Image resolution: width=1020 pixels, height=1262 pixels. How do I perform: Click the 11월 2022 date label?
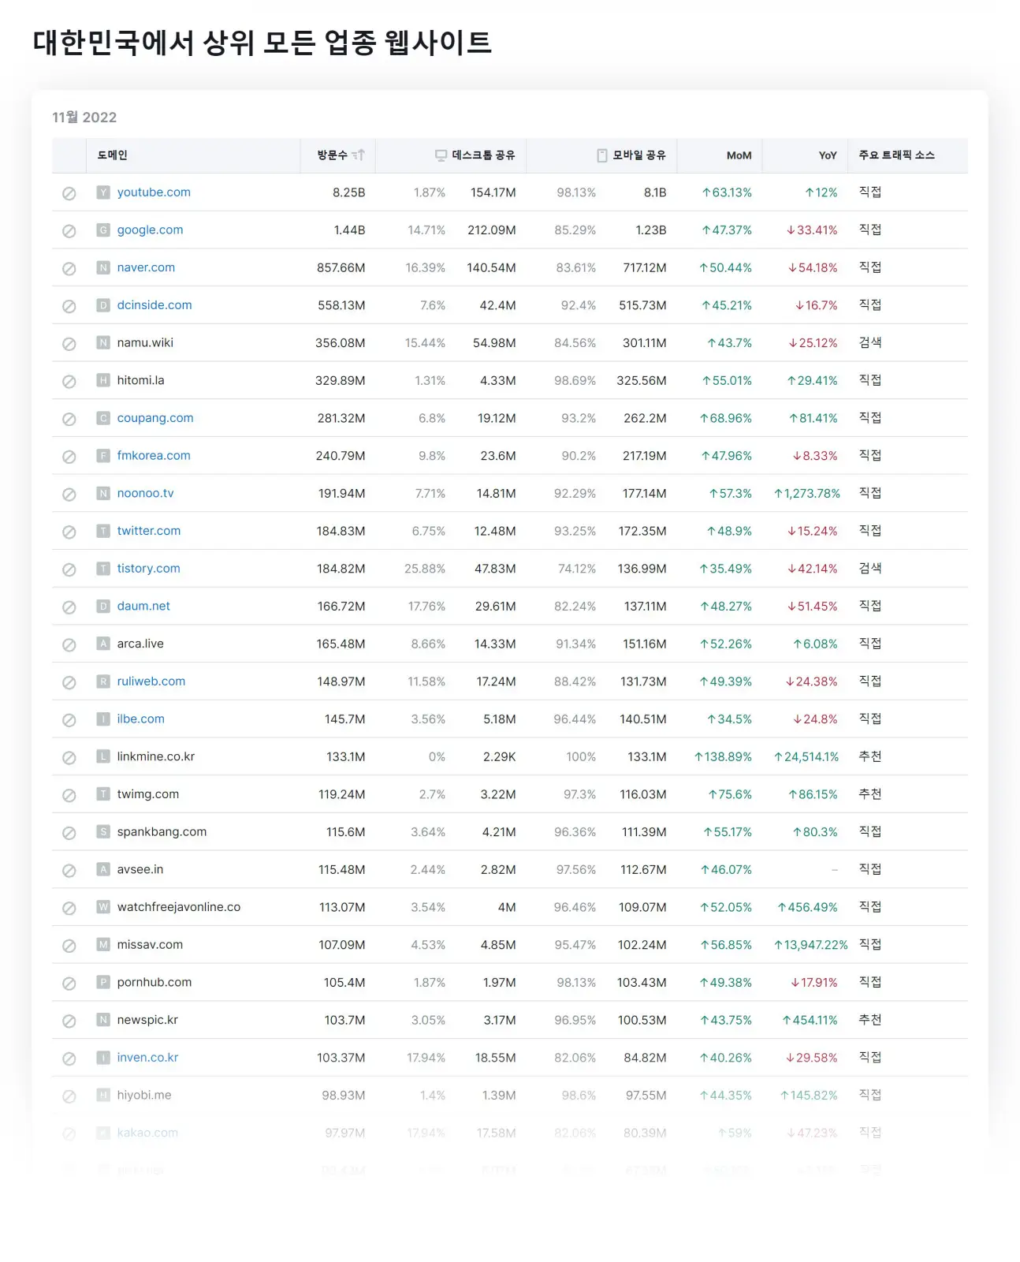84,118
